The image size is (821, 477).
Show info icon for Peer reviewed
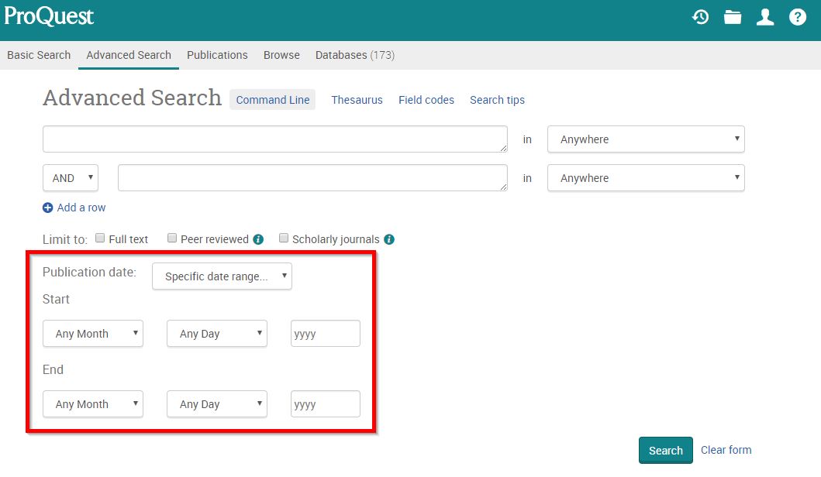258,239
